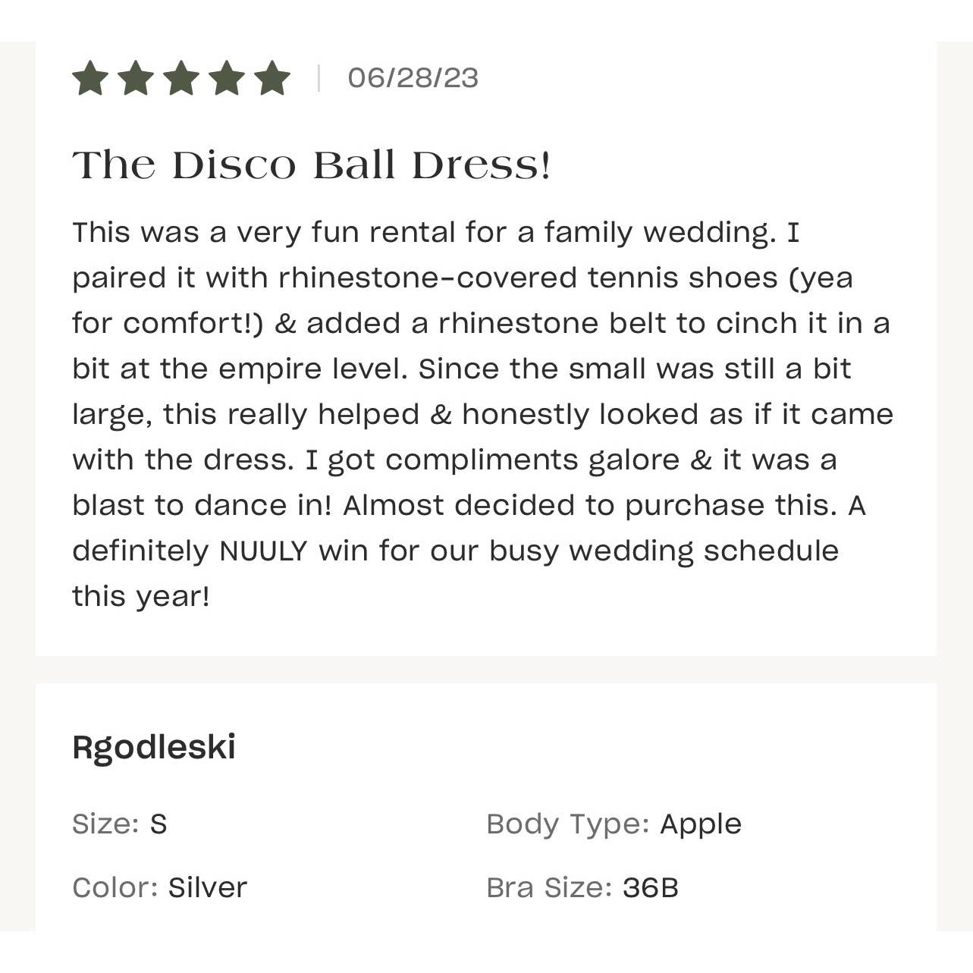The width and height of the screenshot is (973, 973).
Task: Click the divider between stars and date
Action: [319, 78]
